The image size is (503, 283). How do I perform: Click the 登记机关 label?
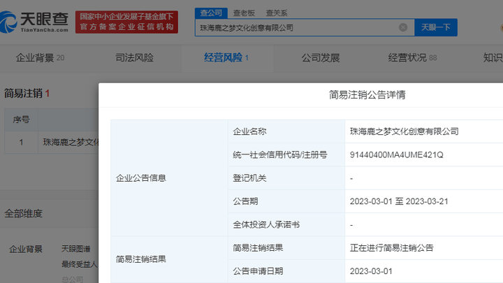pos(249,178)
